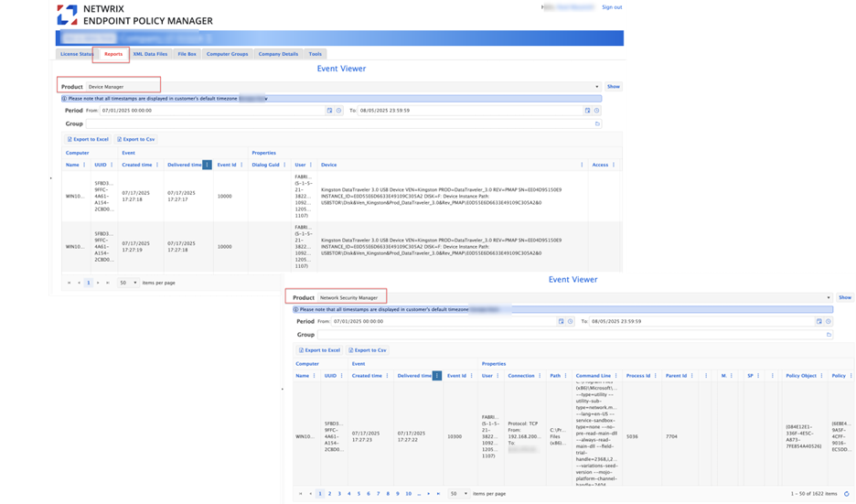This screenshot has height=504, width=856.
Task: Click upper Export to Excel button
Action: point(88,139)
